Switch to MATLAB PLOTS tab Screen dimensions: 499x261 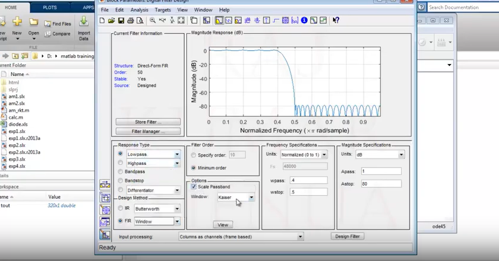[x=50, y=7]
